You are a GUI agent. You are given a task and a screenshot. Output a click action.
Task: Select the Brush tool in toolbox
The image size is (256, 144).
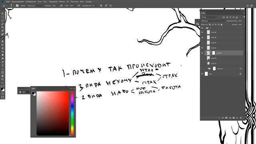(x=2, y=38)
